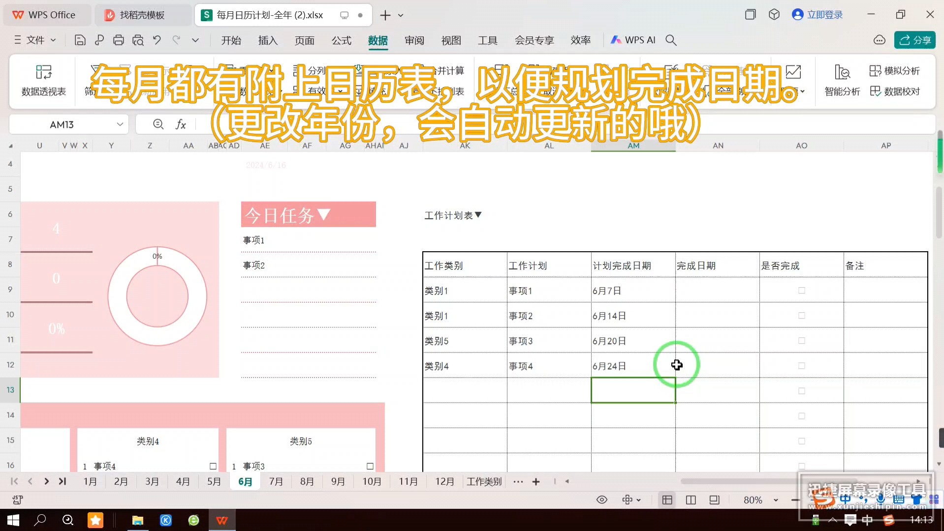Check the 是否完成 checkbox for 事项1
Image resolution: width=944 pixels, height=531 pixels.
802,290
